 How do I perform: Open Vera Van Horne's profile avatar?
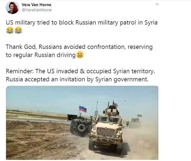tap(12, 8)
